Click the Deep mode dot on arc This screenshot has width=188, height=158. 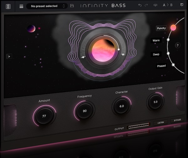click(x=168, y=53)
